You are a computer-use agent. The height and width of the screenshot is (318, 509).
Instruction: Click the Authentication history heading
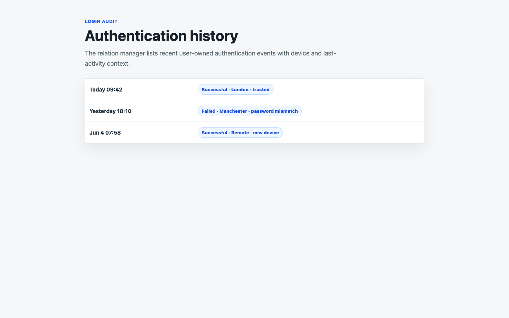pos(161,36)
